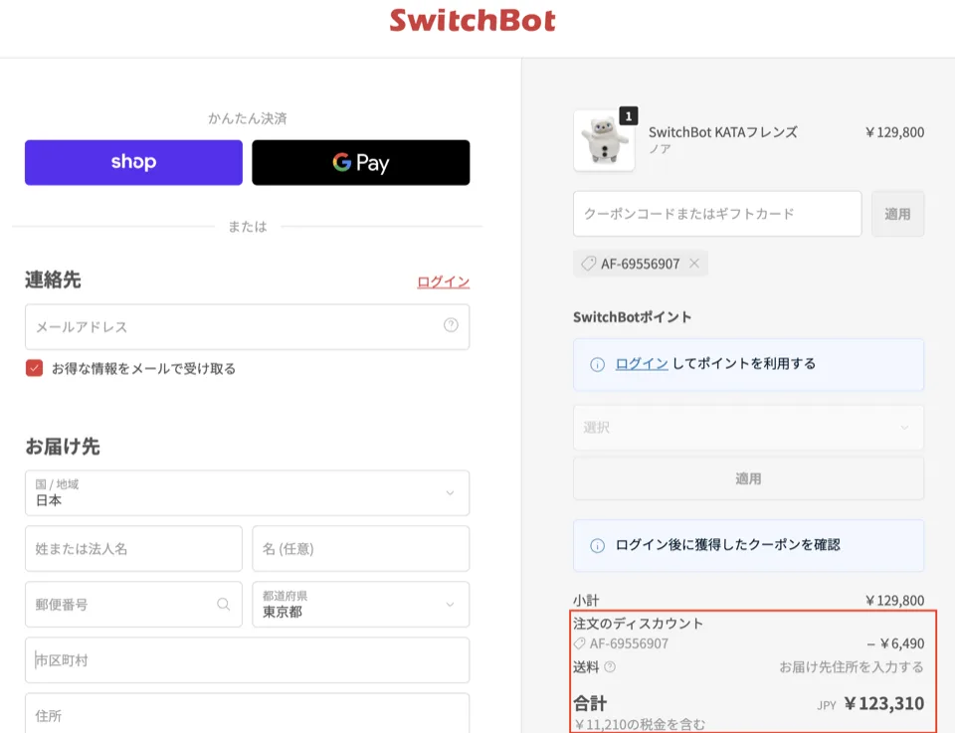This screenshot has height=733, width=955.
Task: Focus the 住所 field
Action: [x=248, y=713]
